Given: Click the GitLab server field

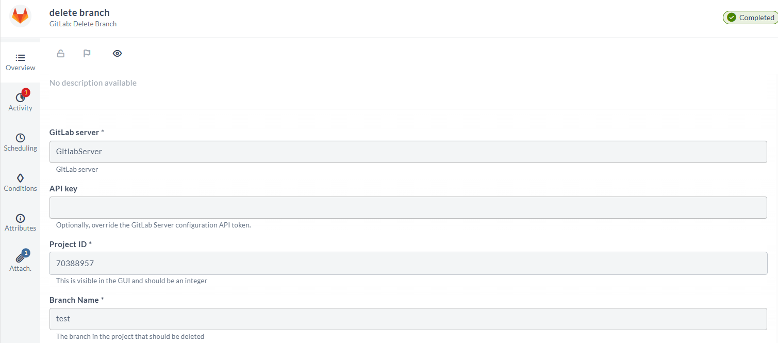Looking at the screenshot, I should click(x=408, y=152).
